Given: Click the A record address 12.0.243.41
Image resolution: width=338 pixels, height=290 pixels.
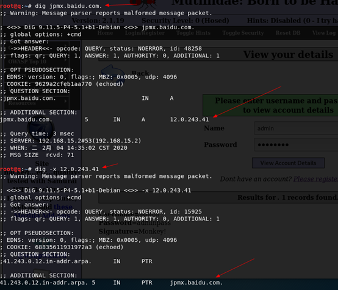Looking at the screenshot, I should tap(190, 119).
